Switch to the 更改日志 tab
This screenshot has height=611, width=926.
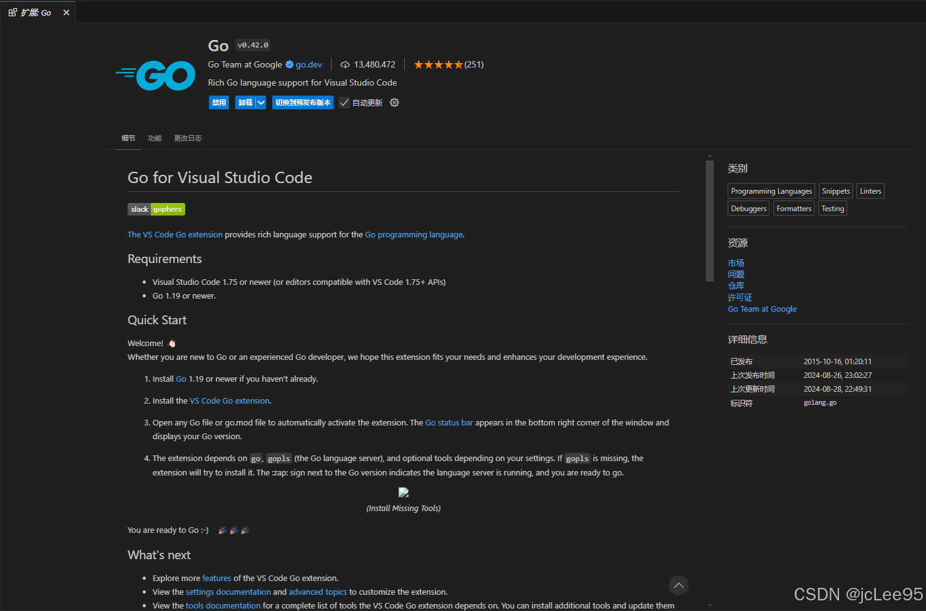(x=188, y=138)
